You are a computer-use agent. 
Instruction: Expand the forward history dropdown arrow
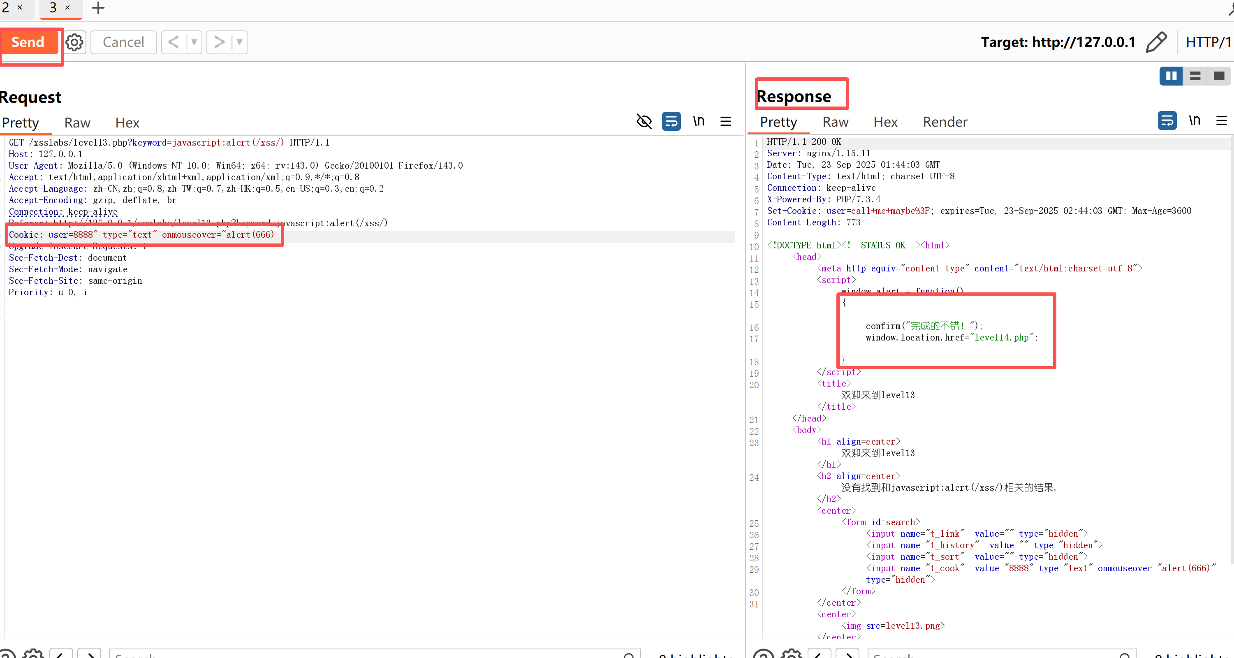pyautogui.click(x=239, y=42)
